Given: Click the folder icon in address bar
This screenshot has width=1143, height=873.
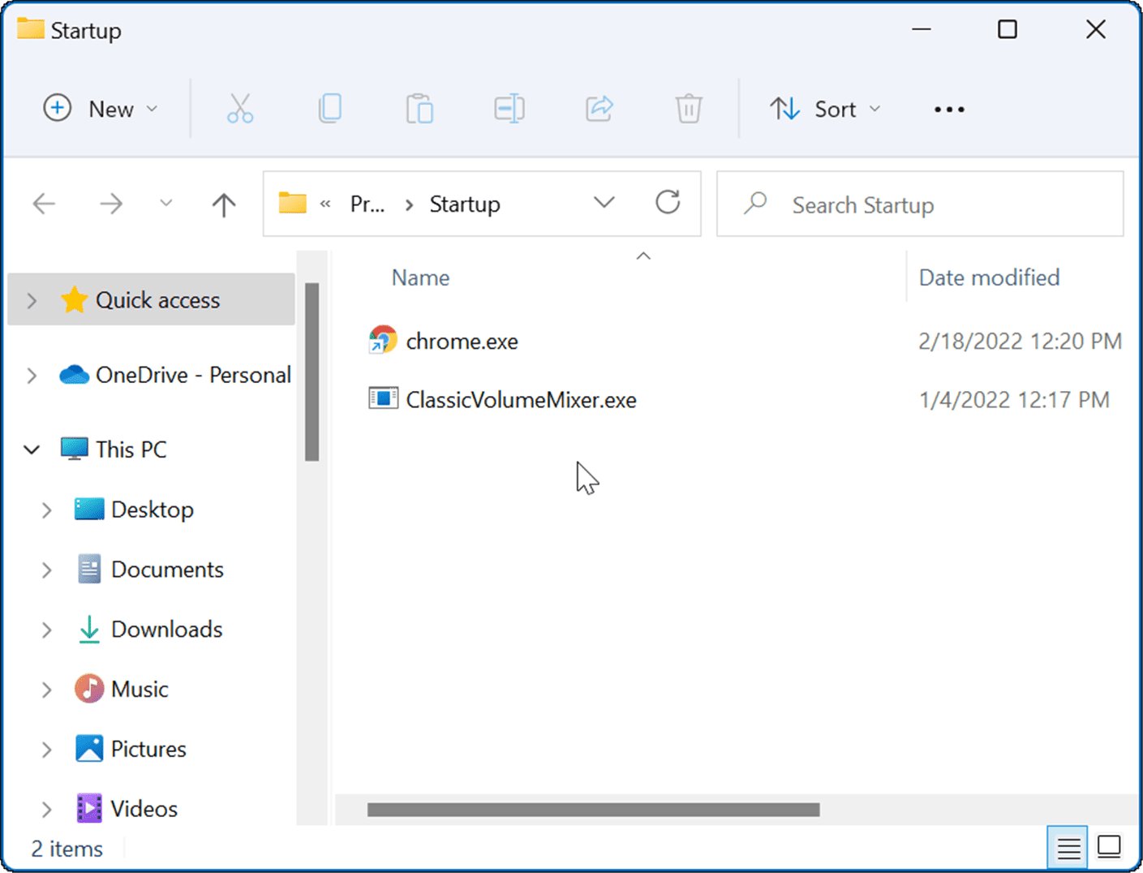Looking at the screenshot, I should [292, 202].
